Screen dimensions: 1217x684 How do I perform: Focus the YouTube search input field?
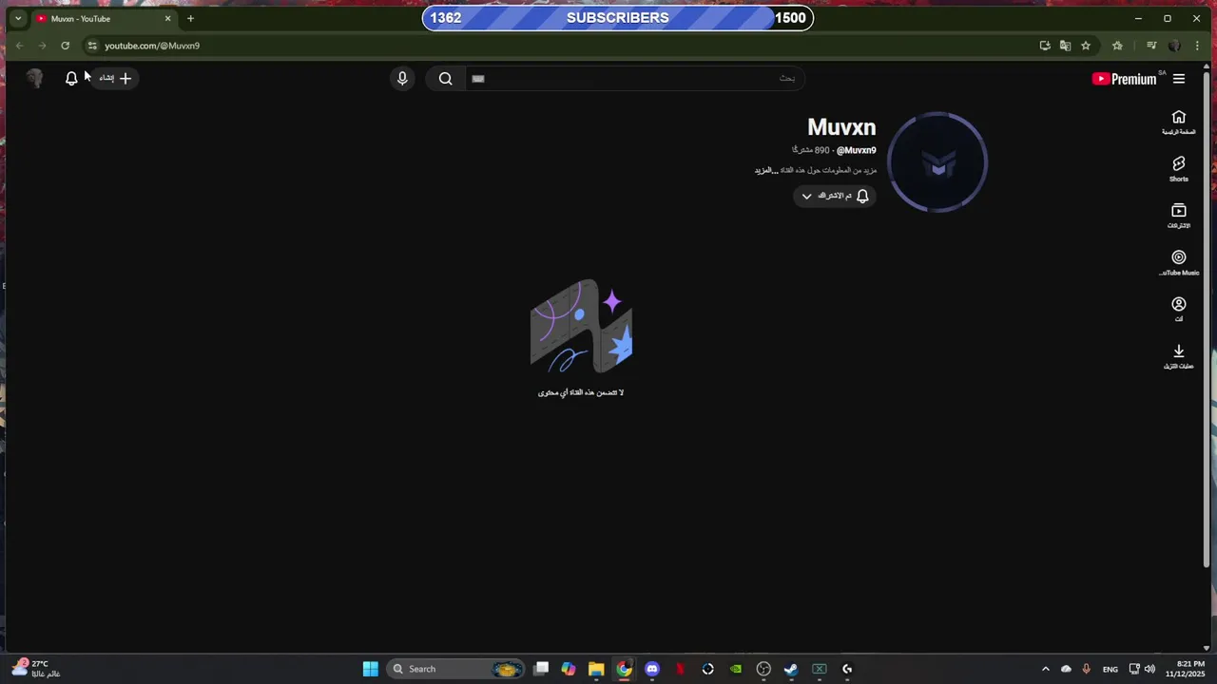[x=634, y=79]
